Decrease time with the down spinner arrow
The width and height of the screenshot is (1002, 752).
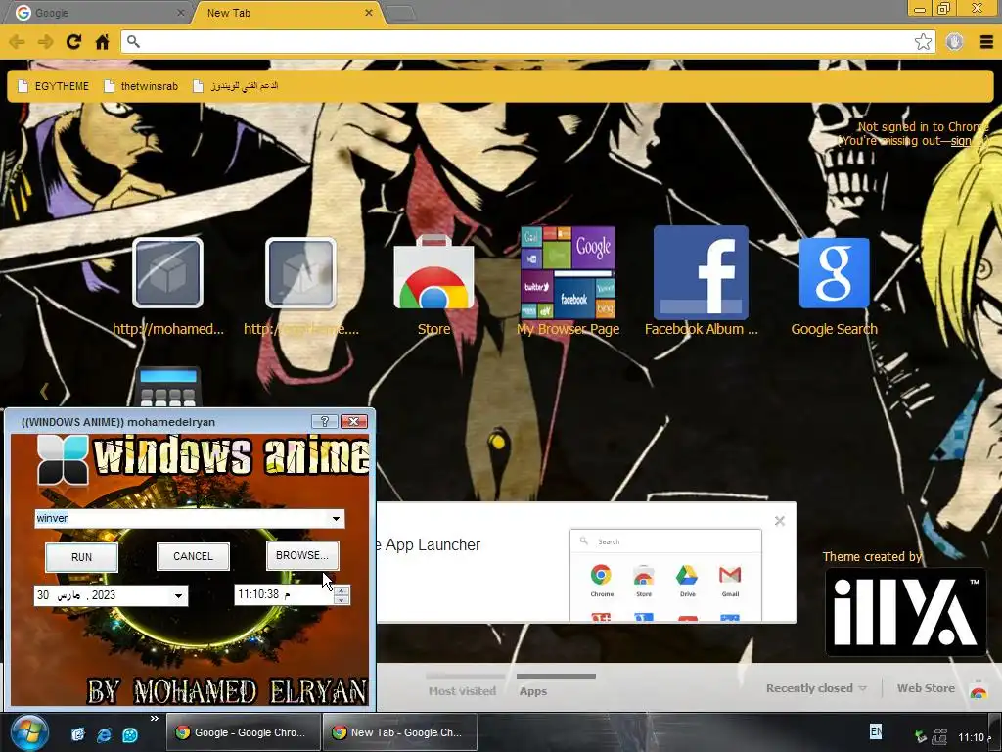(342, 600)
